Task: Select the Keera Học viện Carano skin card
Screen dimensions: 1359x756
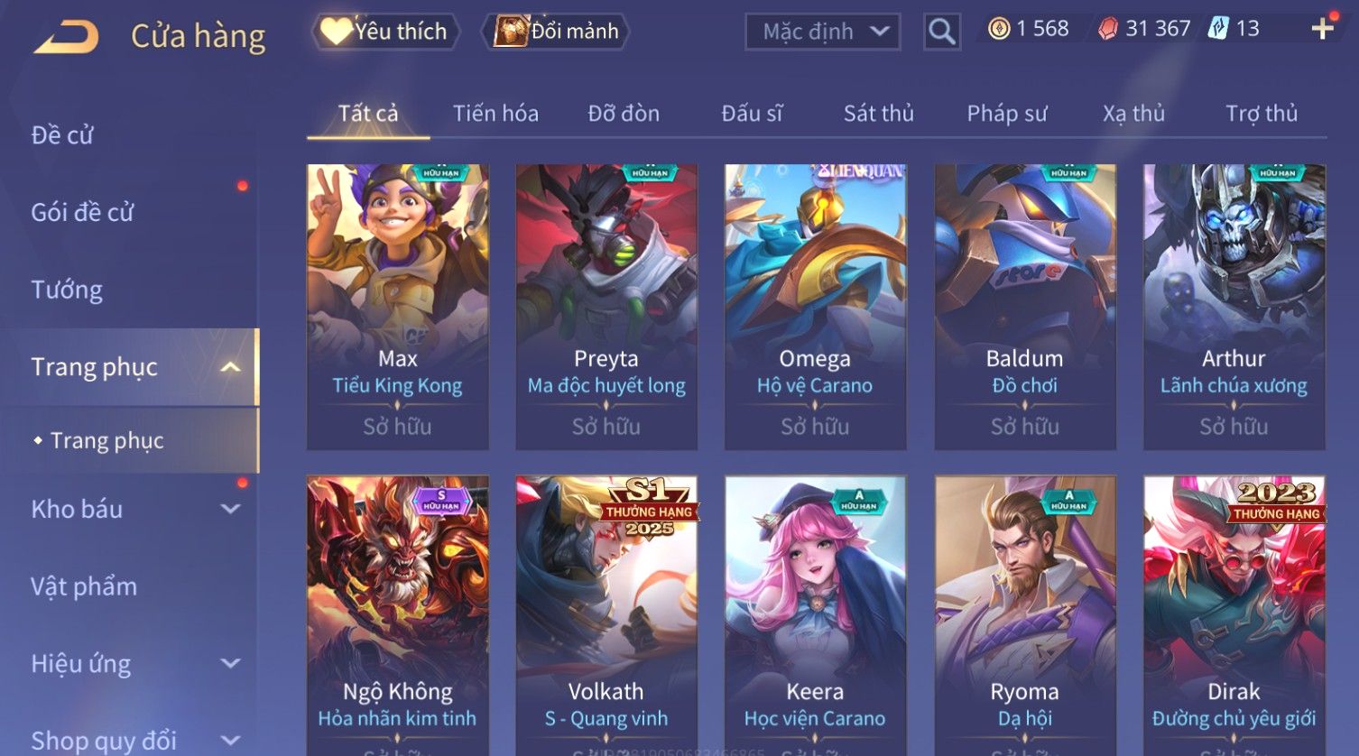Action: click(815, 615)
